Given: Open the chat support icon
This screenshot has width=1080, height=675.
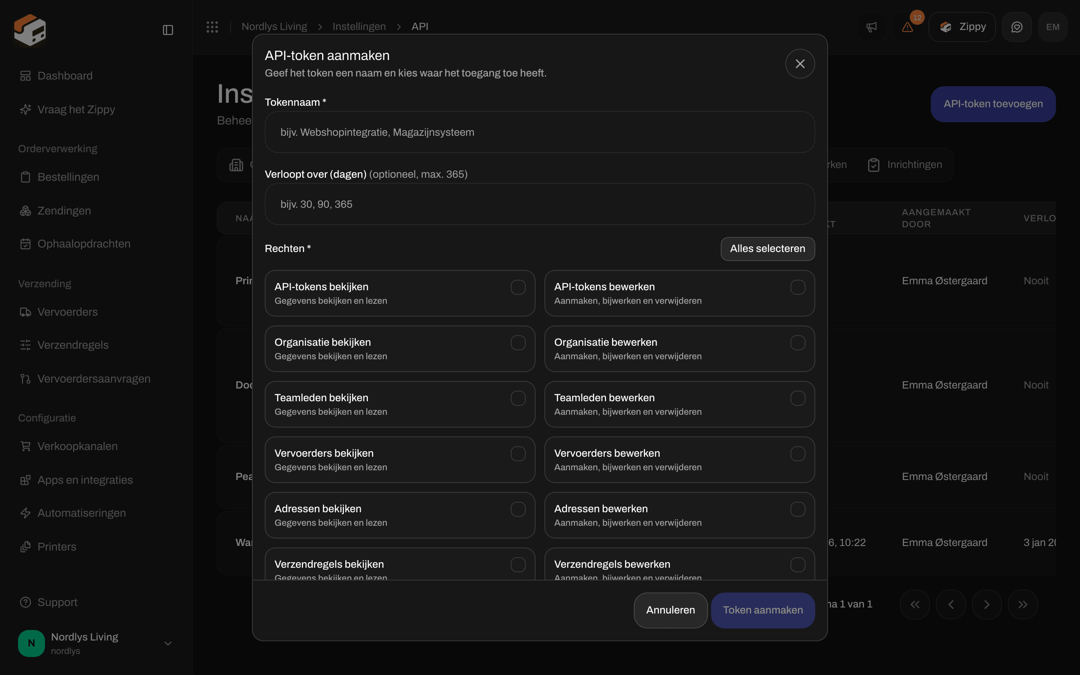Looking at the screenshot, I should [x=1017, y=27].
